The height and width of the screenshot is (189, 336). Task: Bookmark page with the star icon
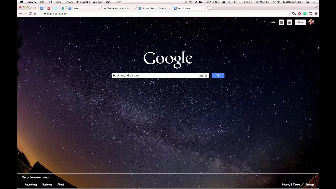[288, 14]
